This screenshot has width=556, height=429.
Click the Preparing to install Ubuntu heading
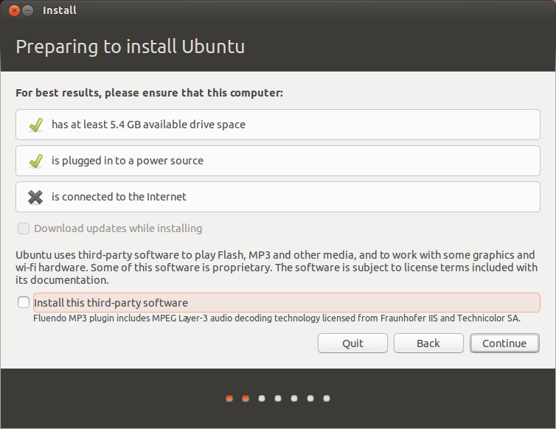131,47
